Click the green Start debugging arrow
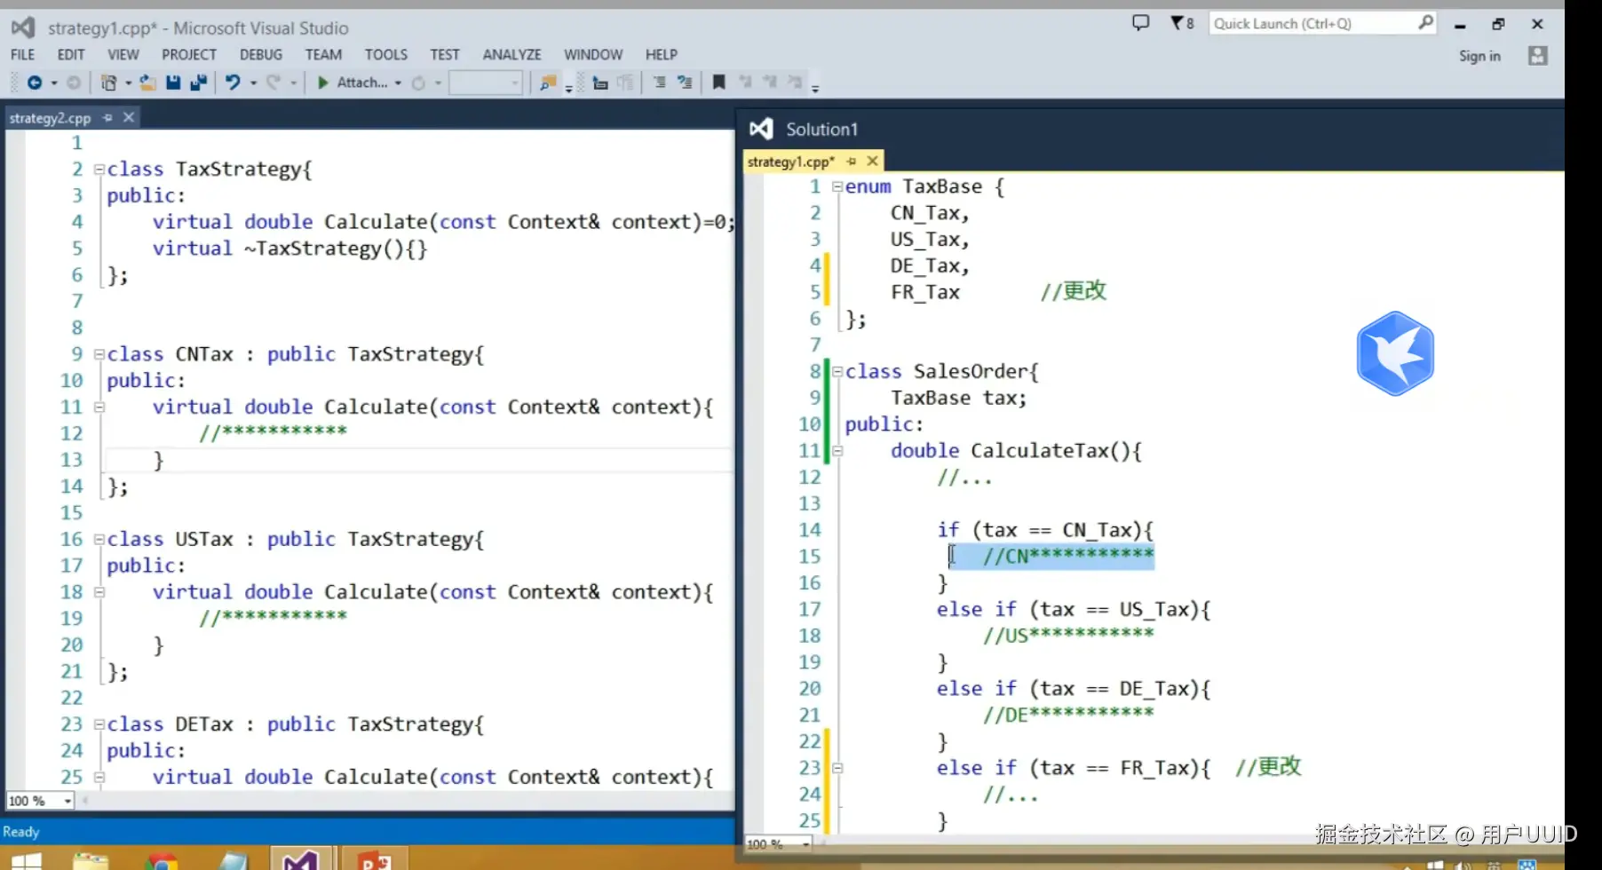1602x870 pixels. 323,83
